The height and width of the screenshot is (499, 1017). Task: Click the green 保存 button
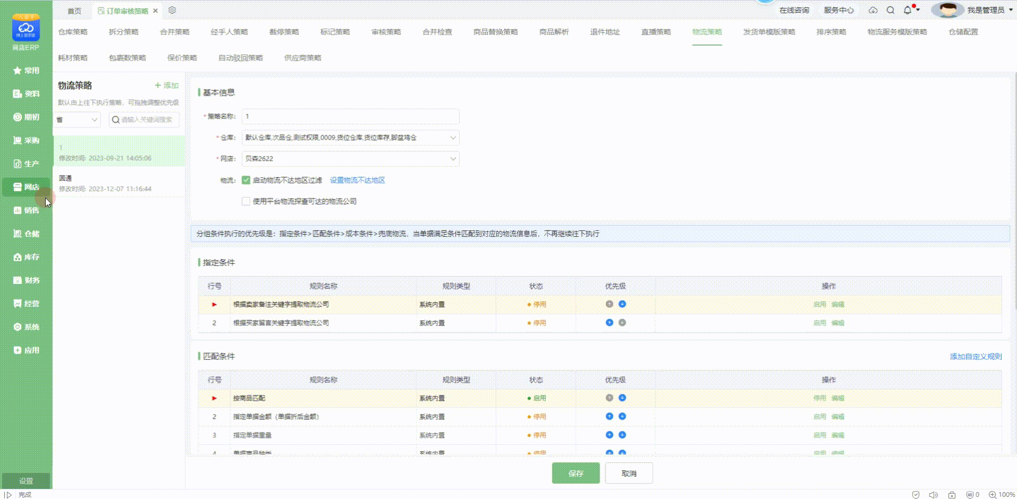pos(575,473)
